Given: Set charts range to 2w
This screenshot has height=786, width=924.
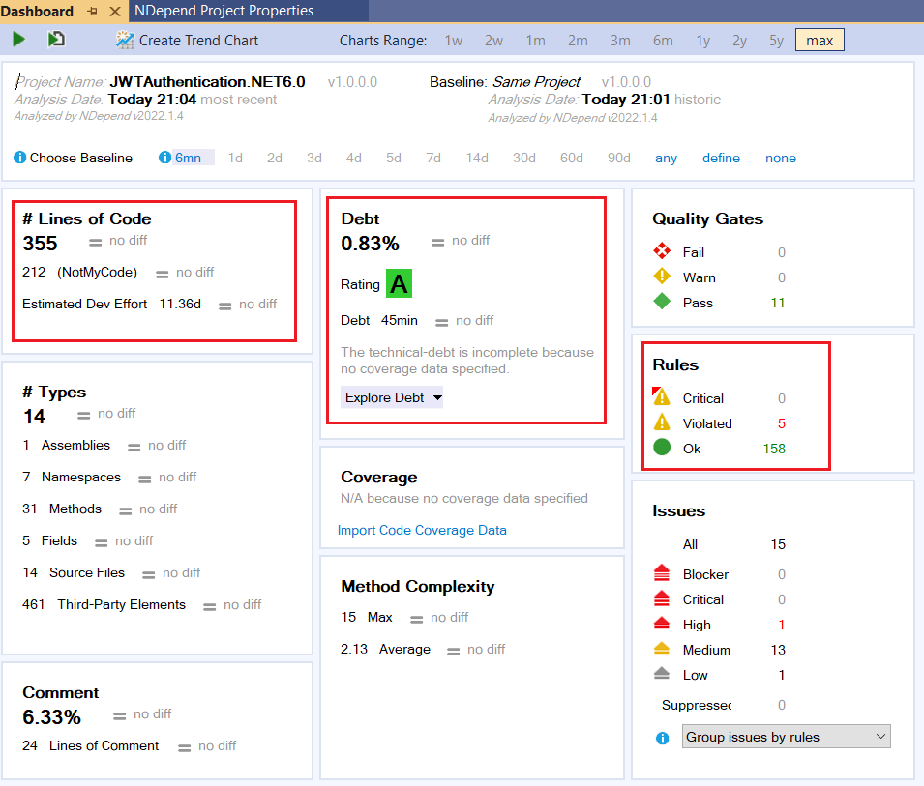Looking at the screenshot, I should (x=493, y=40).
